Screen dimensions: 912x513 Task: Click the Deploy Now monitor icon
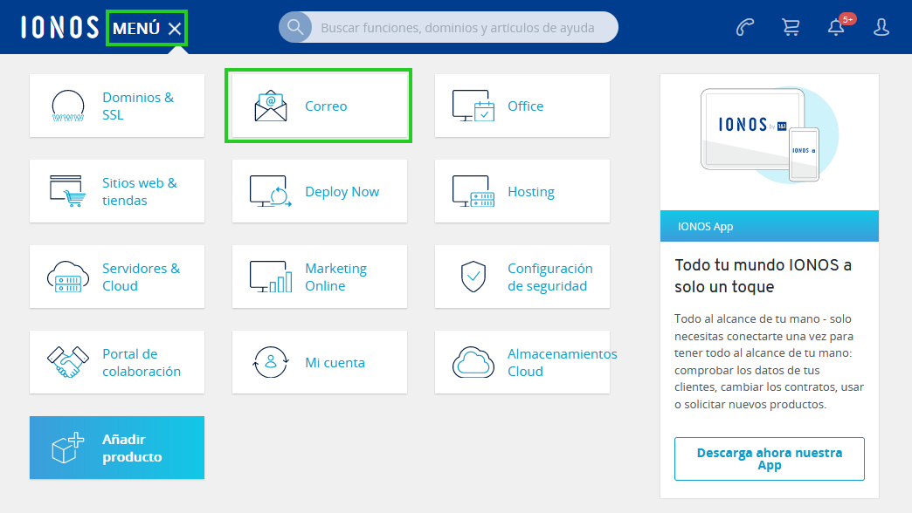click(x=271, y=191)
